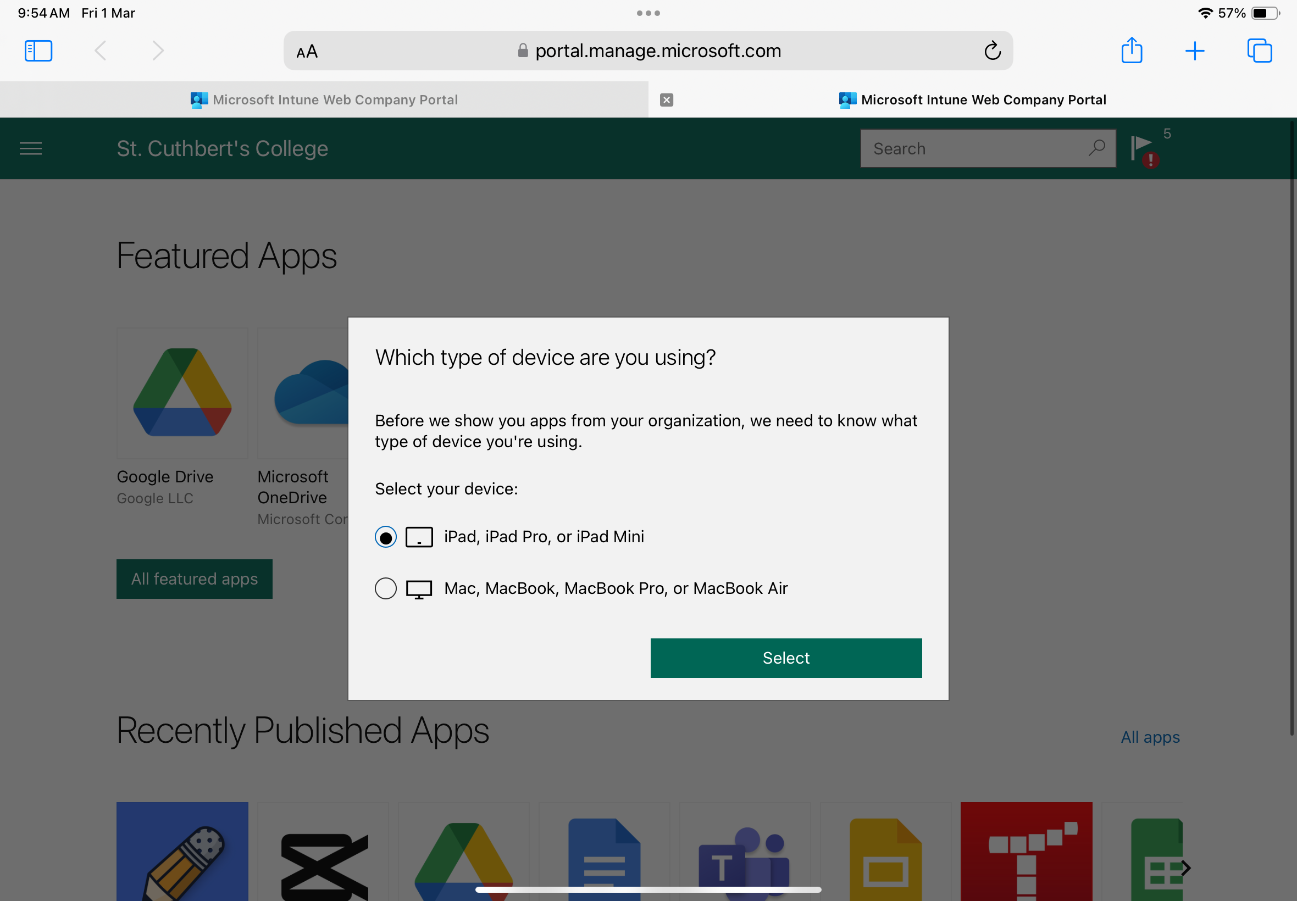Image resolution: width=1297 pixels, height=901 pixels.
Task: Reload the portal page
Action: click(x=993, y=51)
